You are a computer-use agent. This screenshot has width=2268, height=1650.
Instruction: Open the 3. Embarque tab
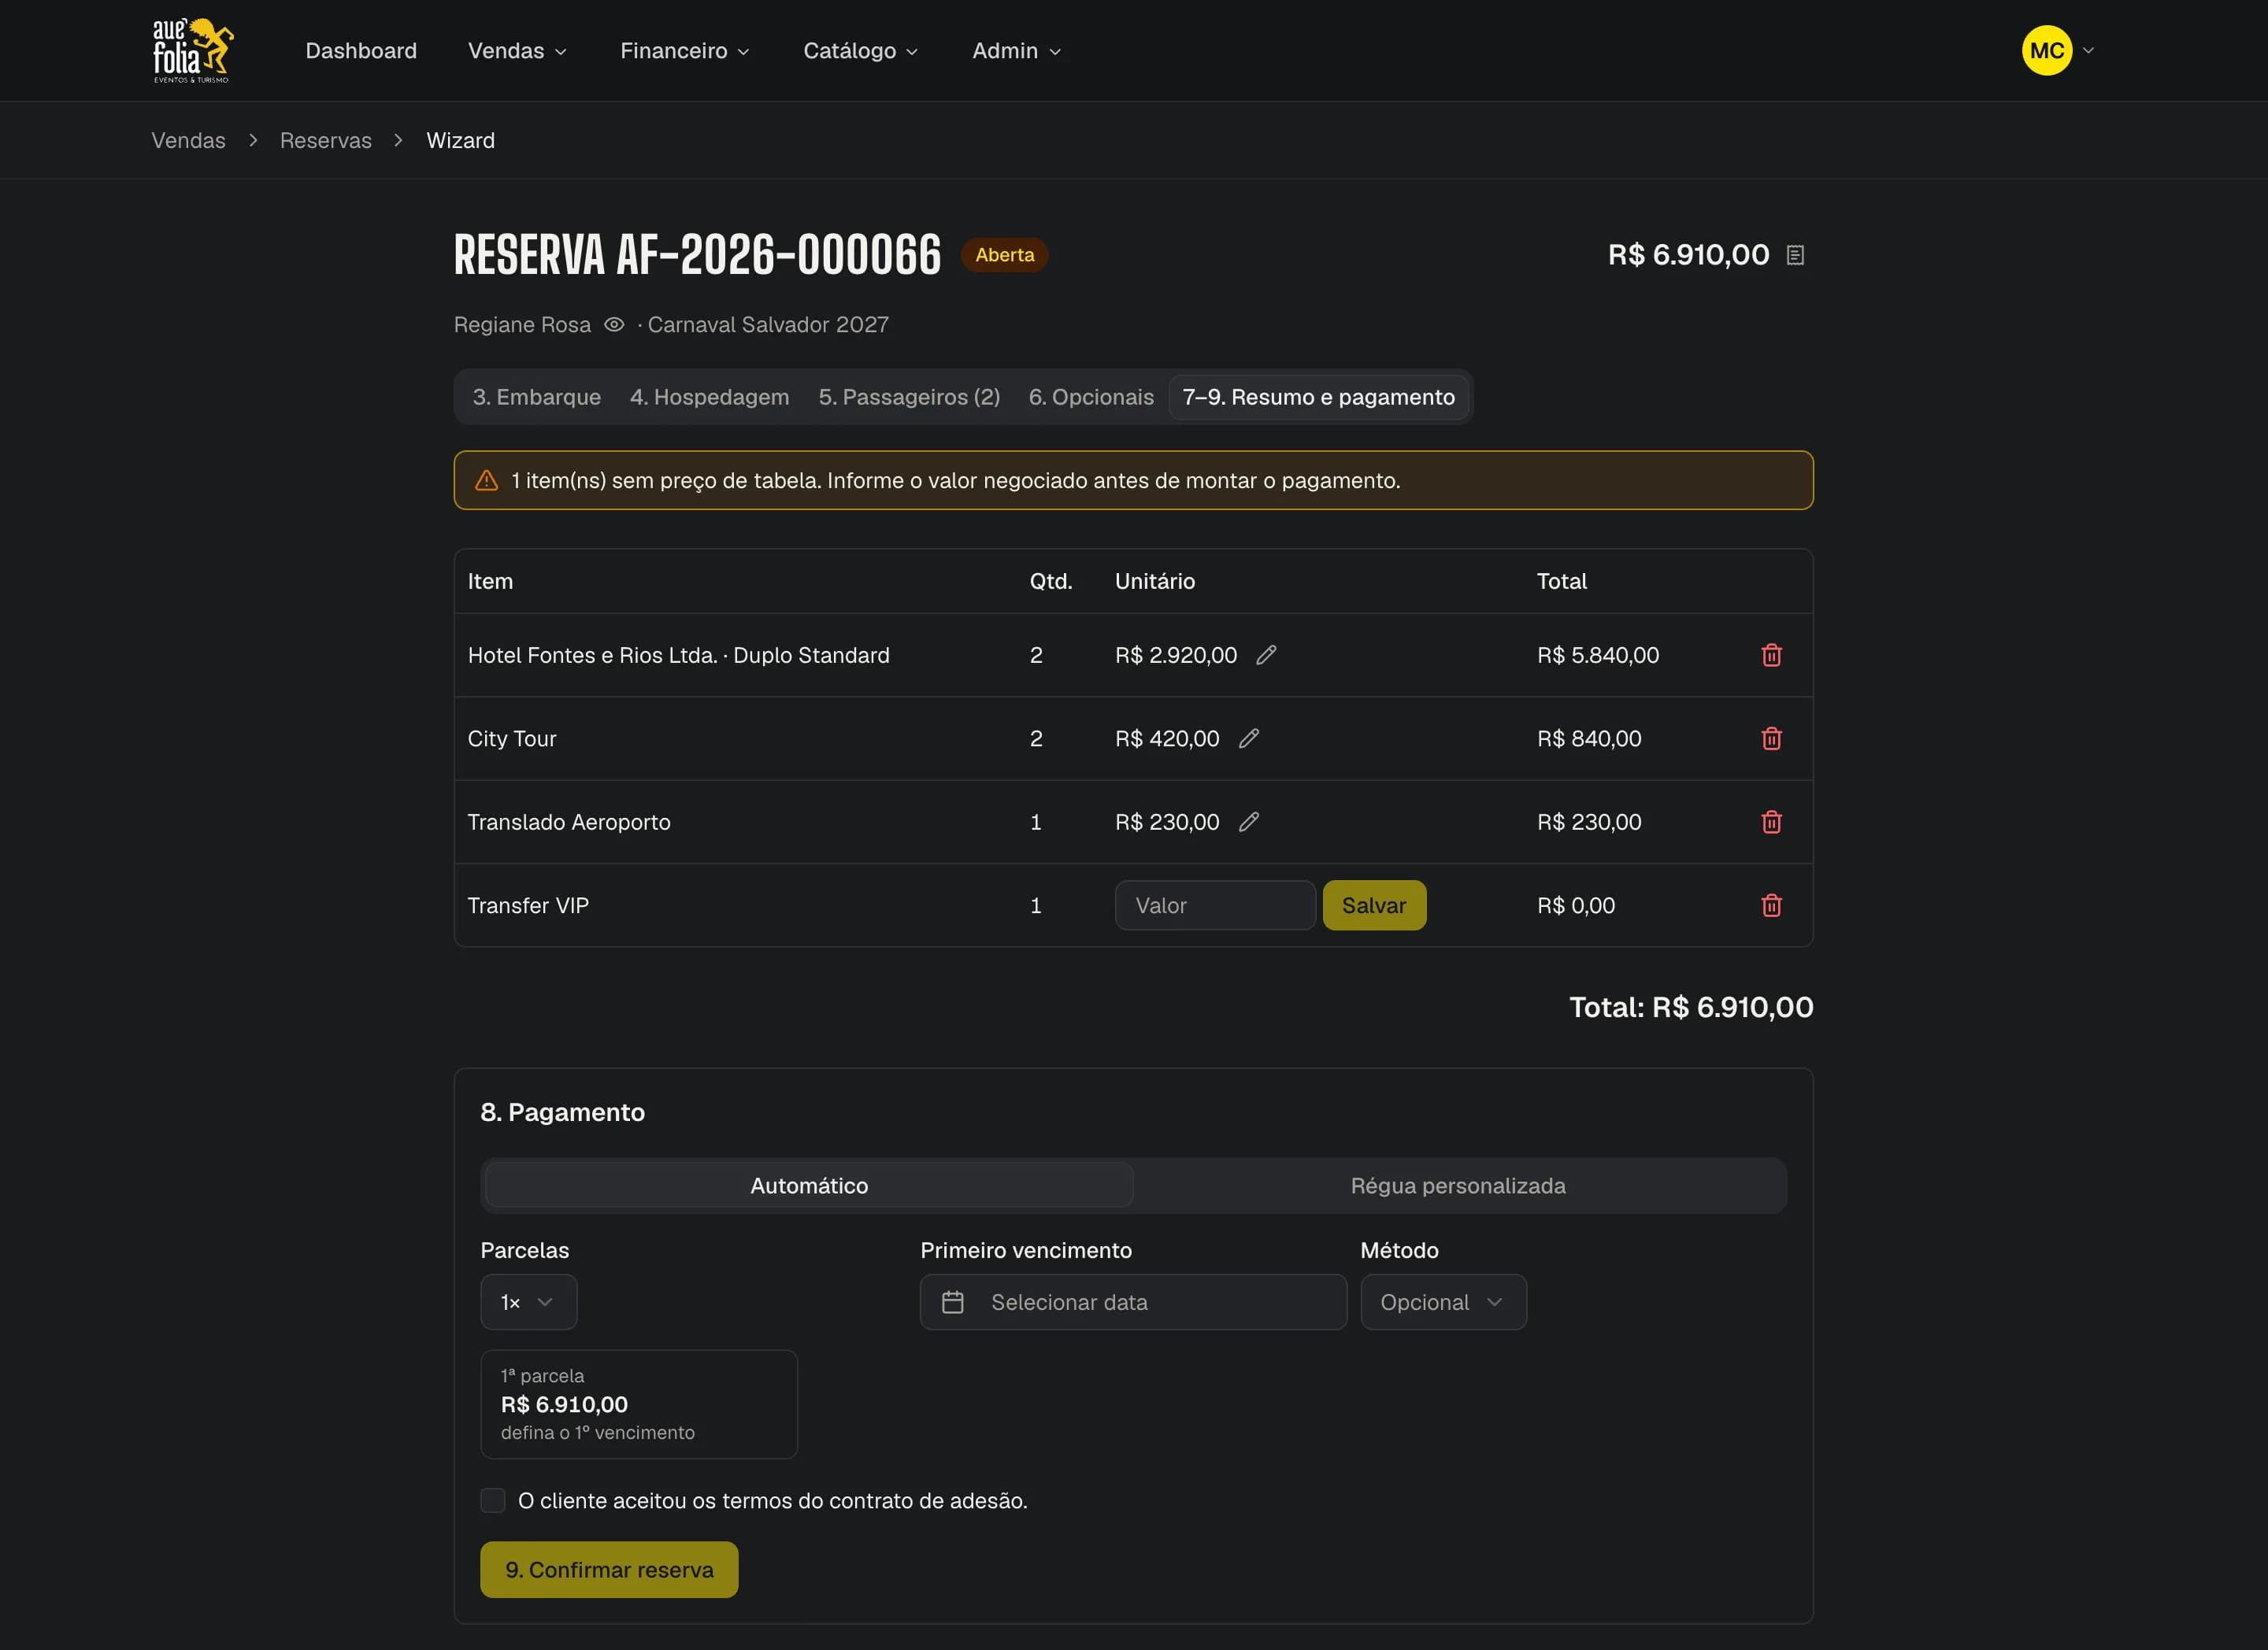[x=537, y=397]
